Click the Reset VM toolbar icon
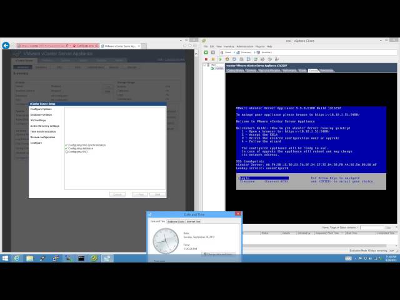 [x=227, y=59]
